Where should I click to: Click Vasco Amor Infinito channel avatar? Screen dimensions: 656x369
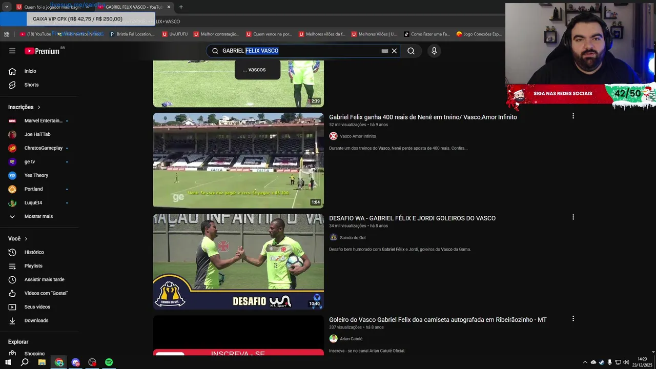[333, 136]
